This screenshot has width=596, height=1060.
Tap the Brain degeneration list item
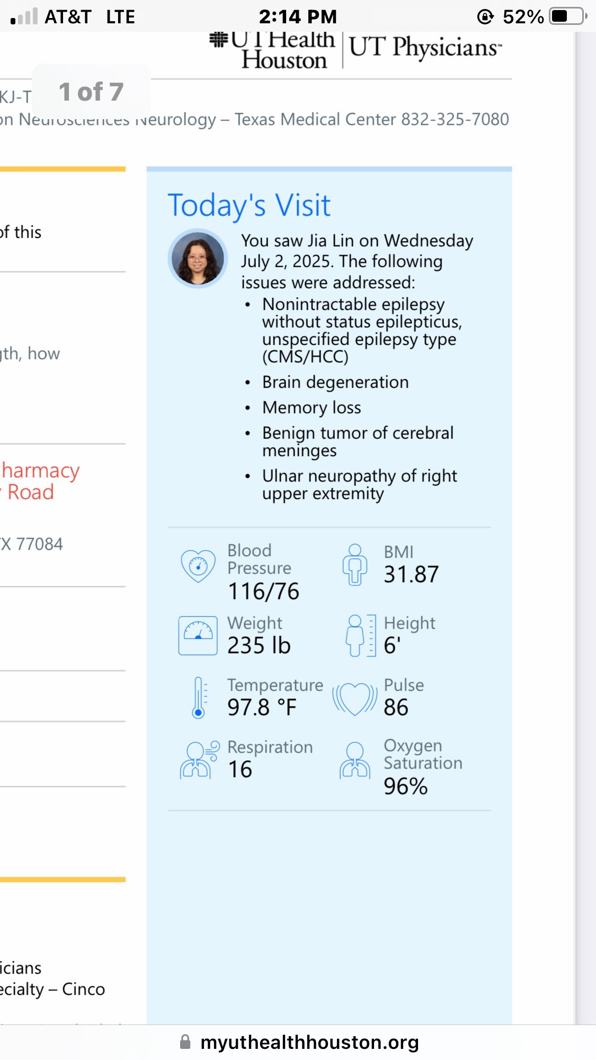335,382
